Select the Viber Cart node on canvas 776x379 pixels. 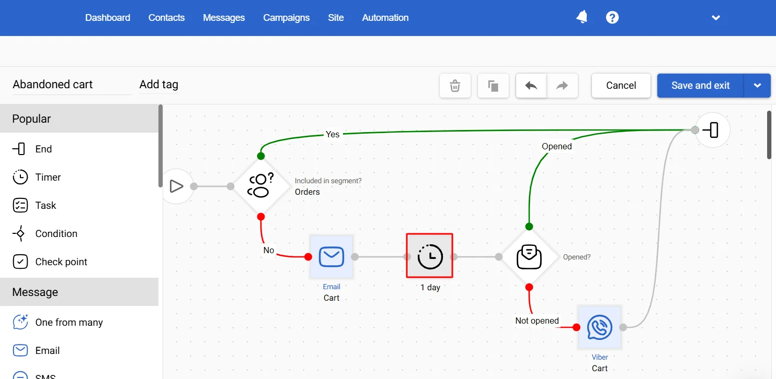tap(600, 327)
